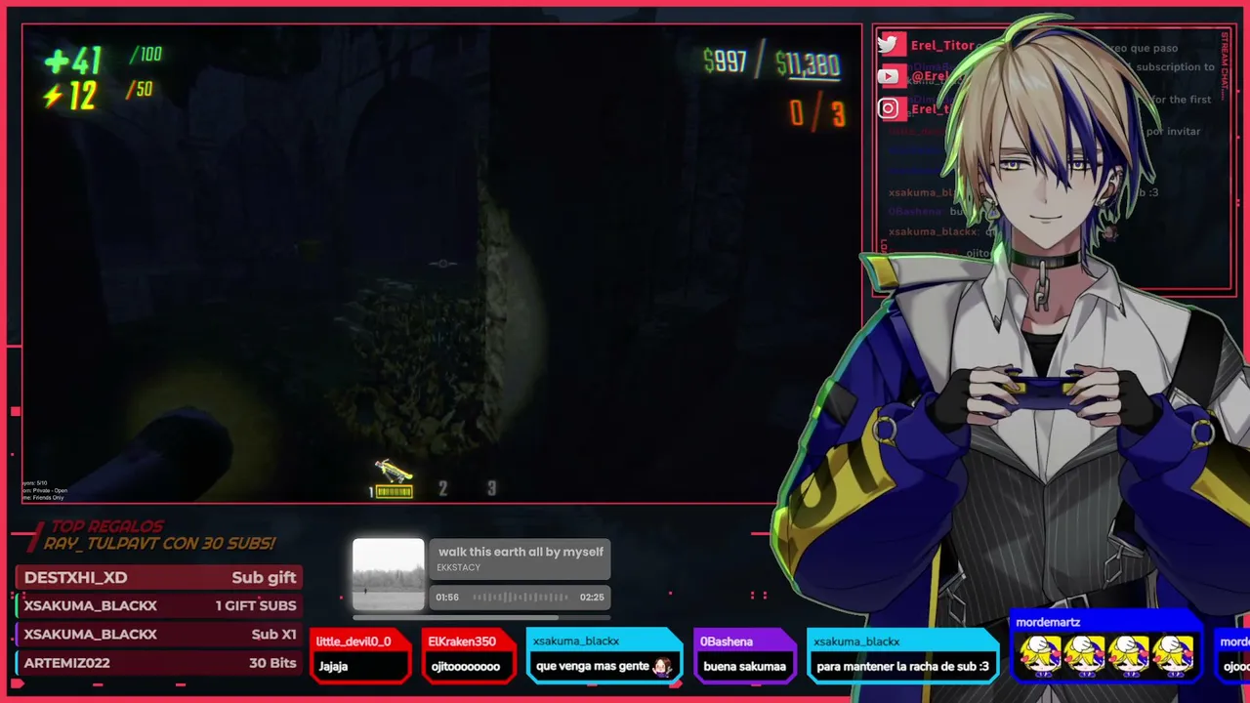1250x703 pixels.
Task: Click the yellow lightning energy icon
Action: tap(54, 96)
